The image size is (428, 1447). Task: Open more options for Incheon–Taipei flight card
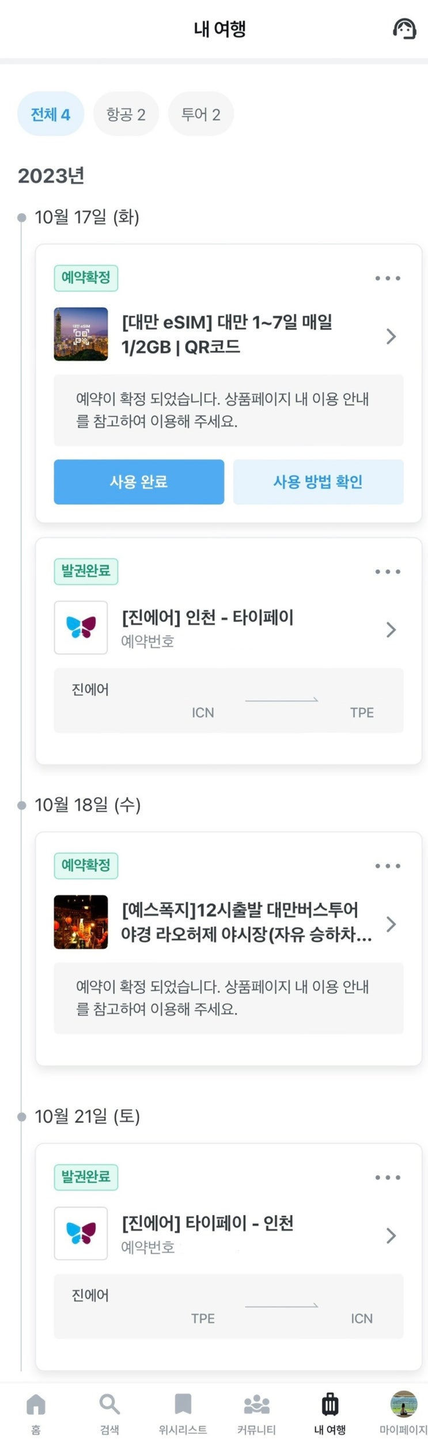tap(388, 572)
